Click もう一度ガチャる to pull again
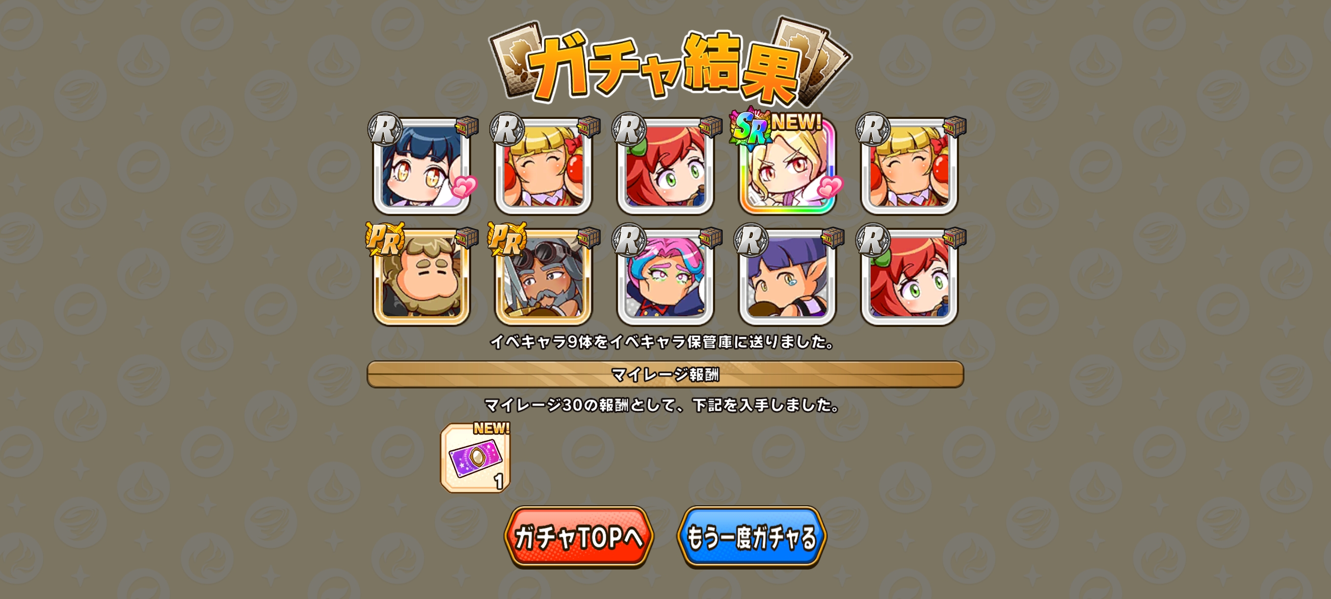The height and width of the screenshot is (599, 1331). click(752, 537)
